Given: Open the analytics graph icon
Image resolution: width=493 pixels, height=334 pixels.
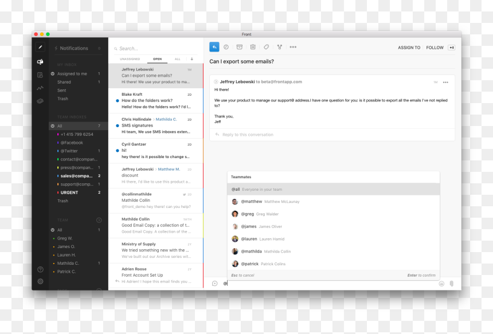Looking at the screenshot, I should [40, 88].
